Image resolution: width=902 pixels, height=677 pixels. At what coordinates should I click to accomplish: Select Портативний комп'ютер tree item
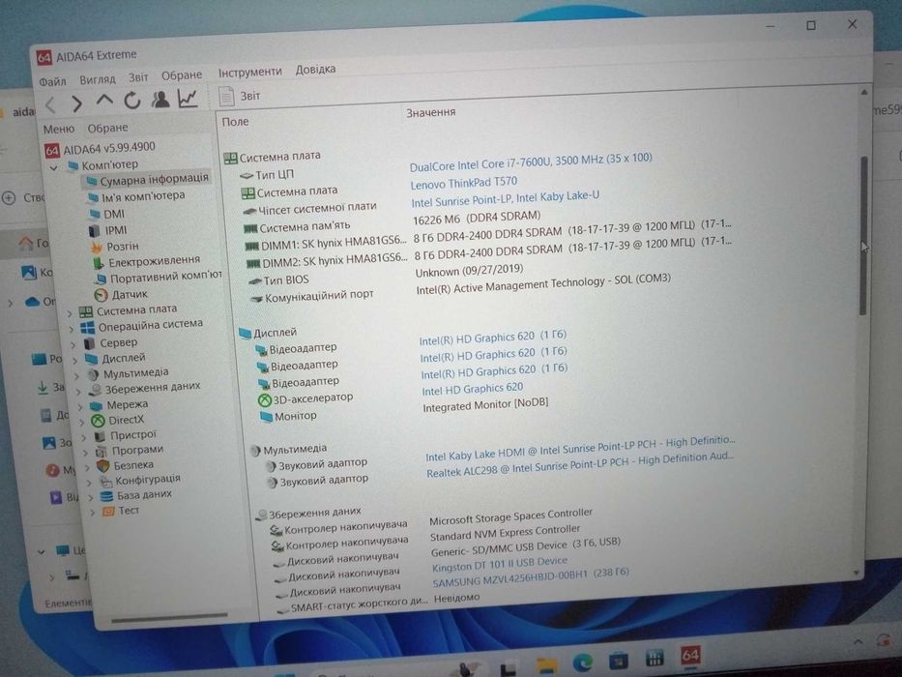tap(159, 278)
